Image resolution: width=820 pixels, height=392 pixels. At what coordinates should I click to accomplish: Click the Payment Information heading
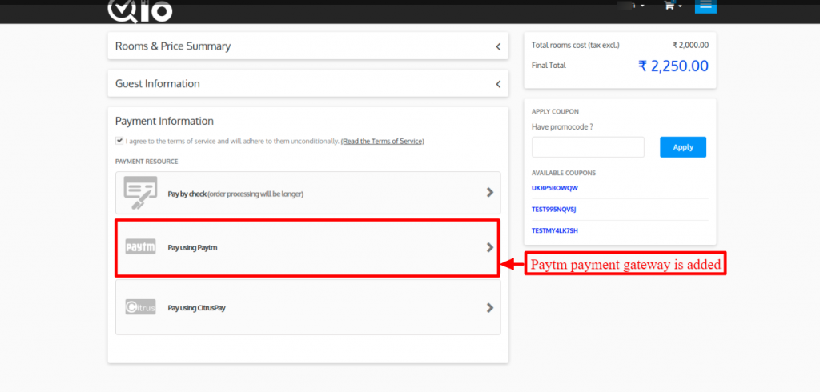click(x=164, y=122)
